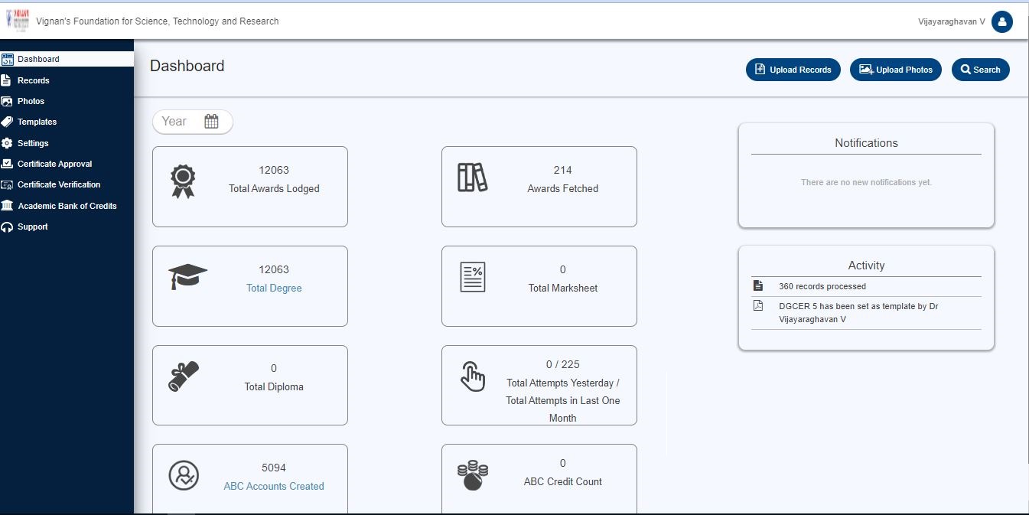Click the ABC Accounts Created person icon
The height and width of the screenshot is (515, 1029).
(x=184, y=475)
